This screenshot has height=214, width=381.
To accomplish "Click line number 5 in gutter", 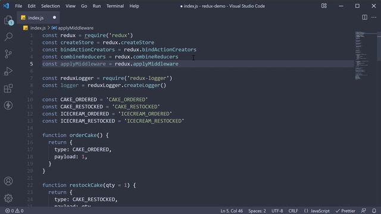I will (32, 64).
